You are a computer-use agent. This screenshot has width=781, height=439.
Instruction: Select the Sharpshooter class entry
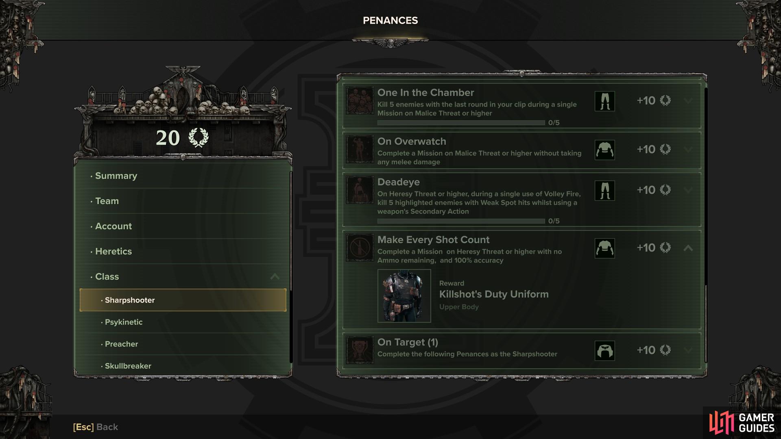(x=182, y=300)
